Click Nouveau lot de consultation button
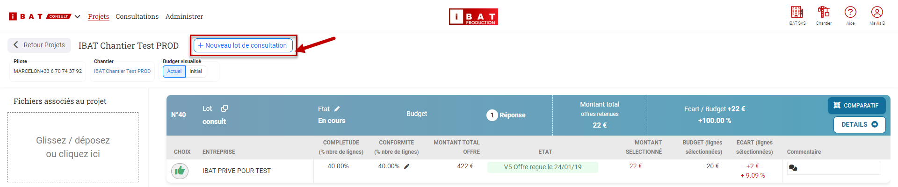This screenshot has height=187, width=898. pyautogui.click(x=243, y=45)
